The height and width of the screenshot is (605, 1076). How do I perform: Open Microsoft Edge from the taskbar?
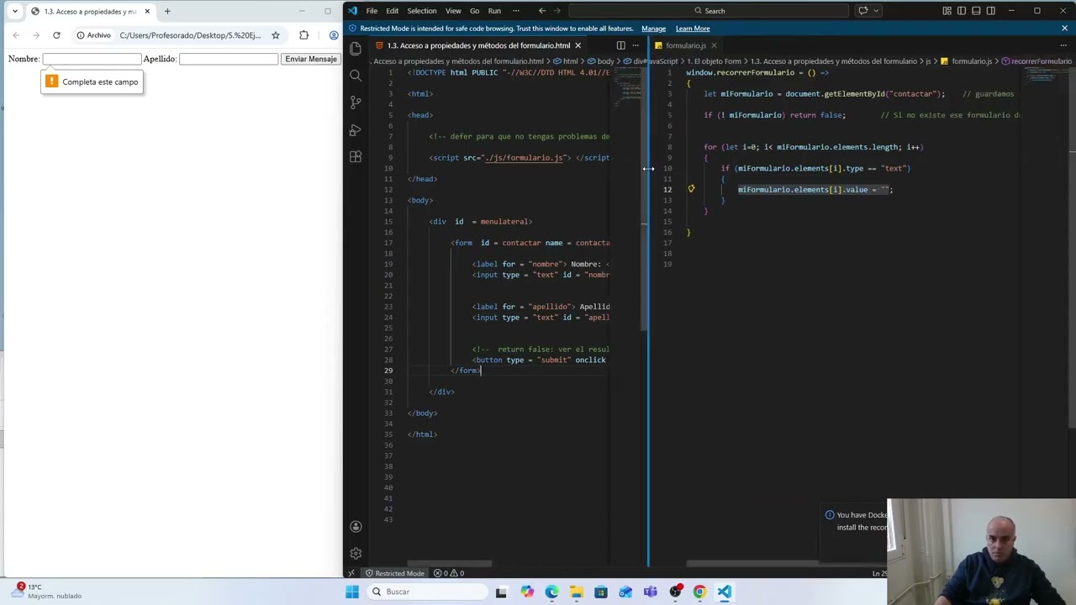point(551,592)
